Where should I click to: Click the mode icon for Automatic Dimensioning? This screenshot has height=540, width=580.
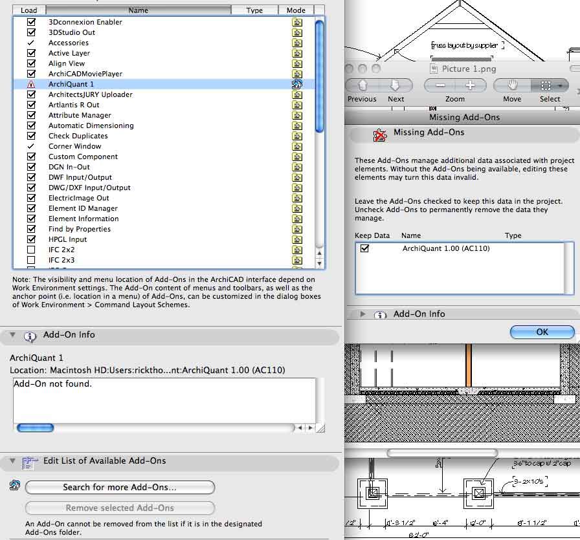tap(296, 125)
